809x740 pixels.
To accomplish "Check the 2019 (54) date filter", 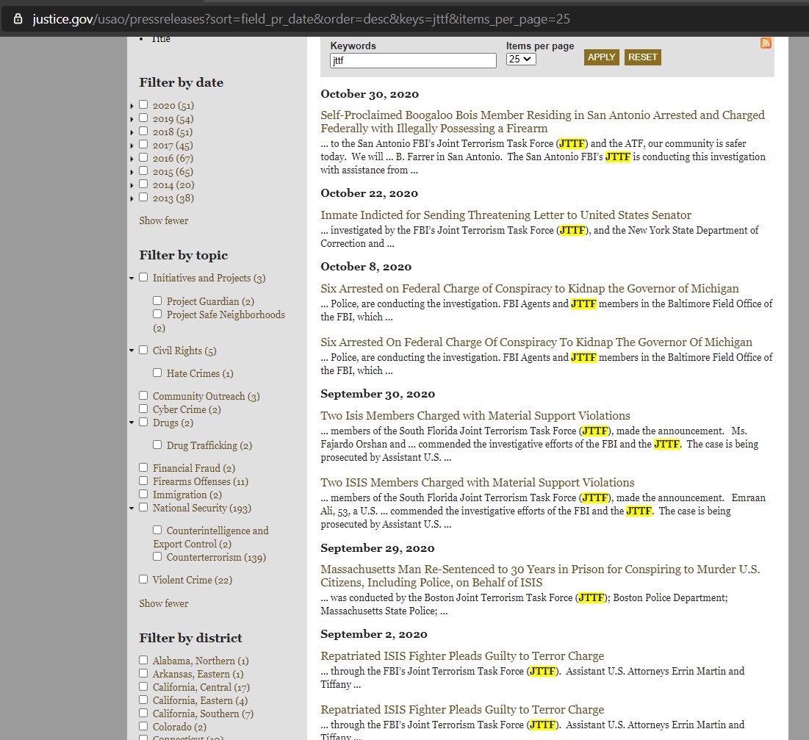I will coord(143,118).
